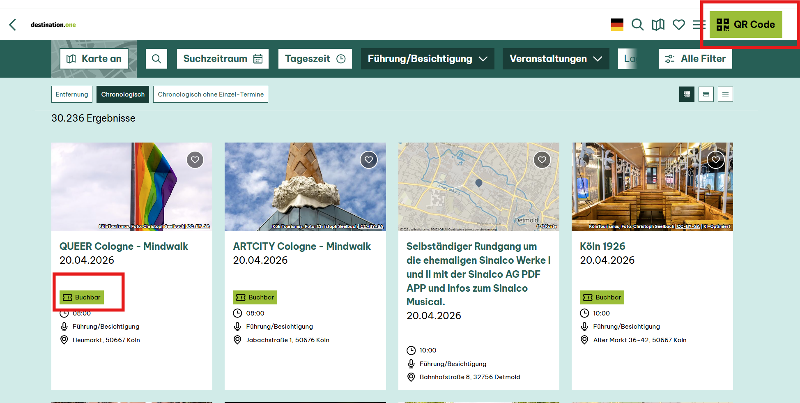Open the Köln 1926 event title
Viewport: 800px width, 403px height.
tap(602, 246)
